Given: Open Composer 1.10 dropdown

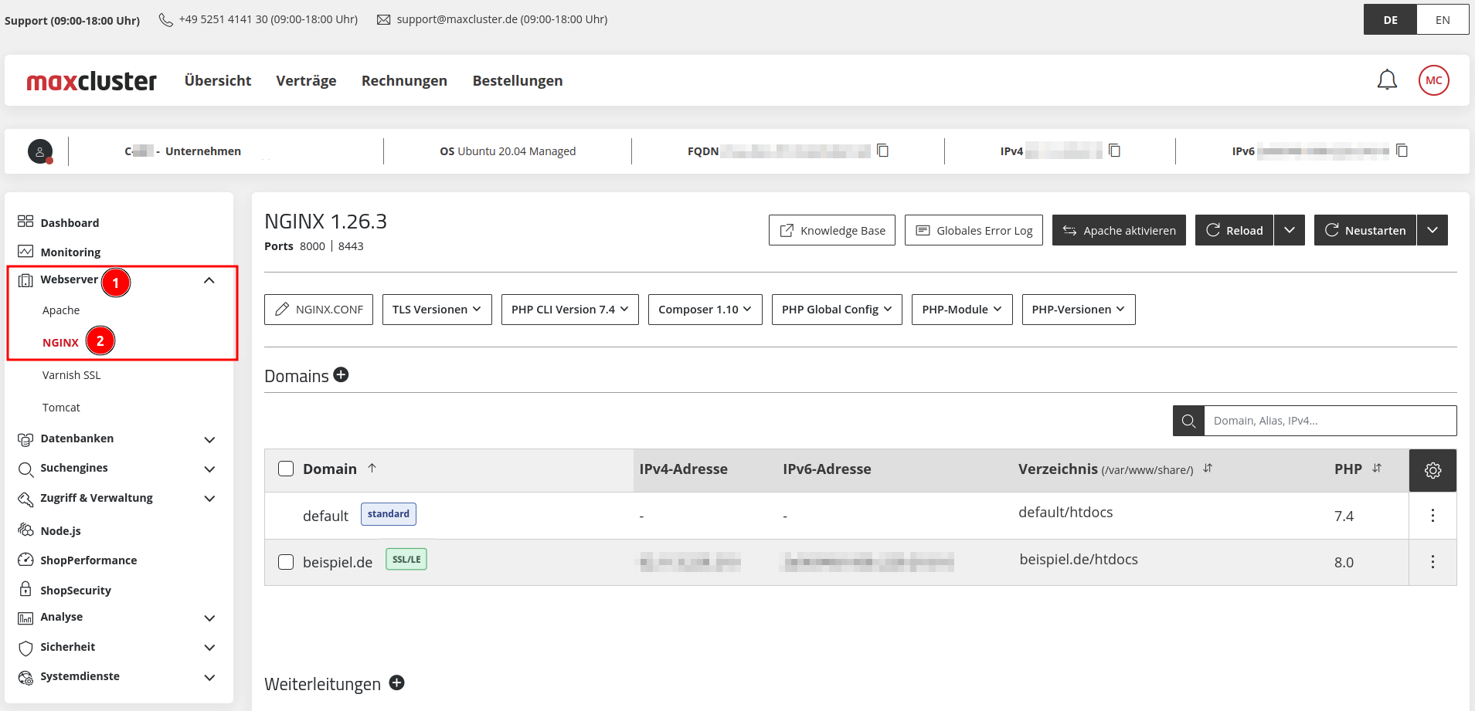Looking at the screenshot, I should (705, 310).
